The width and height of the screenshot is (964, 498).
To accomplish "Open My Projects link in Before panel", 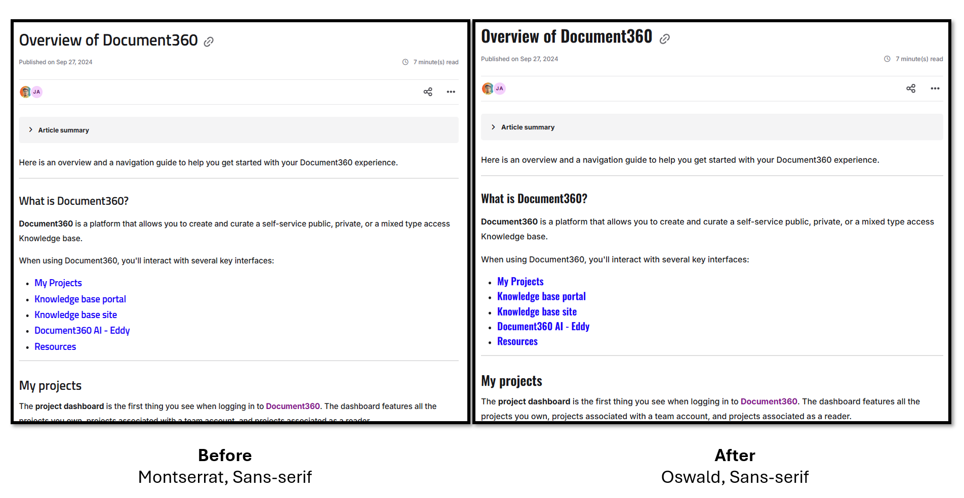I will (58, 283).
